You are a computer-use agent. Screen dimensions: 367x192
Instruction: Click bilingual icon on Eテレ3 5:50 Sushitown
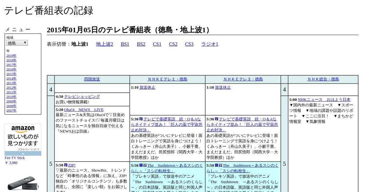click(x=217, y=165)
